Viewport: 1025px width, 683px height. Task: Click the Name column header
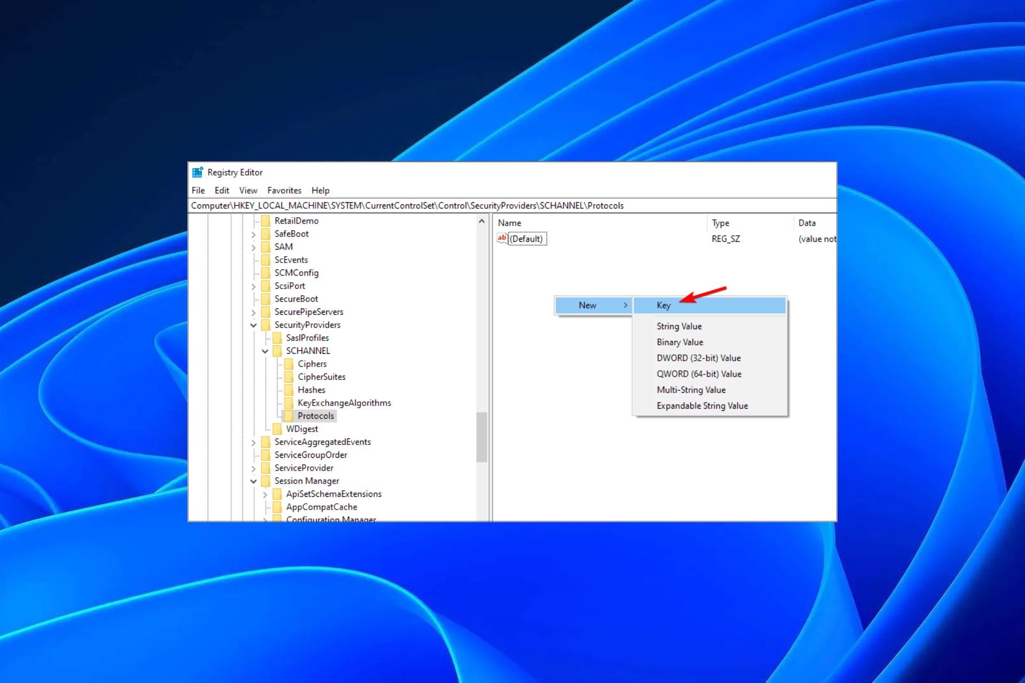coord(601,223)
